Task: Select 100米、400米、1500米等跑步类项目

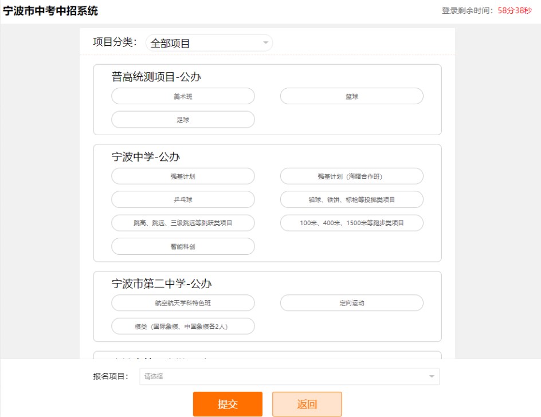Action: tap(351, 223)
